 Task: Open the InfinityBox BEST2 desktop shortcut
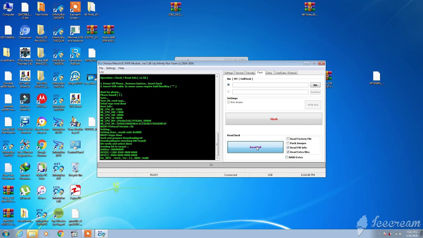[58, 125]
